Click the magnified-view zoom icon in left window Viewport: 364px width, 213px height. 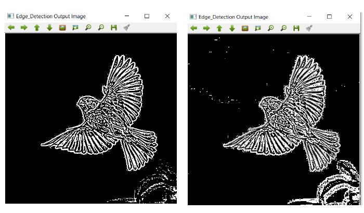[75, 28]
